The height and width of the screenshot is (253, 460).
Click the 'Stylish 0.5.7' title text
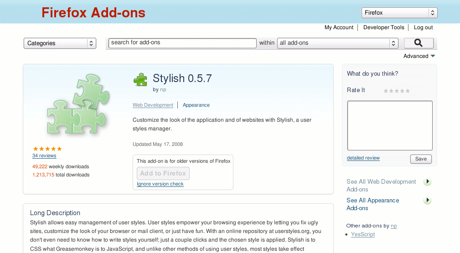coord(182,78)
